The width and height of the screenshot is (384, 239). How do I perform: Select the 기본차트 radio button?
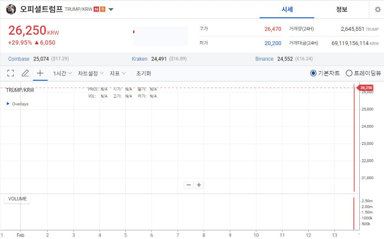313,73
